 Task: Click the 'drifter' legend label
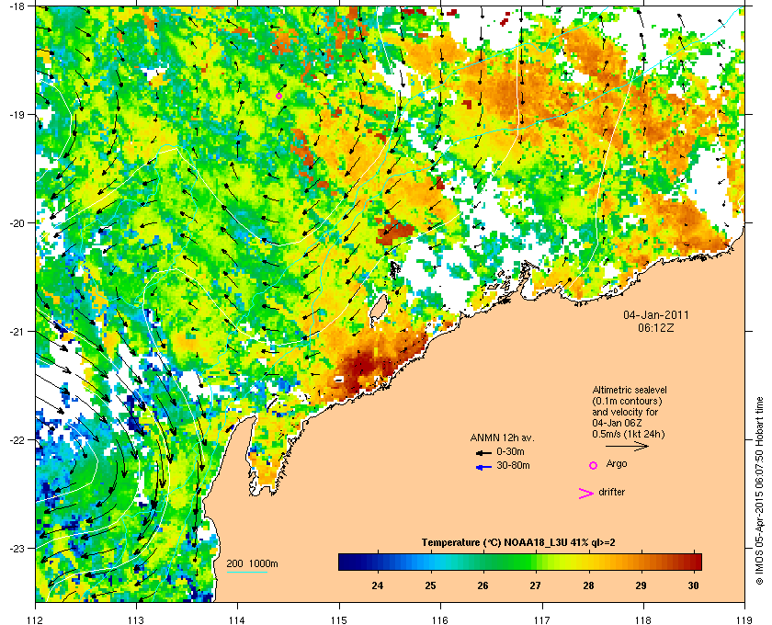tap(611, 492)
